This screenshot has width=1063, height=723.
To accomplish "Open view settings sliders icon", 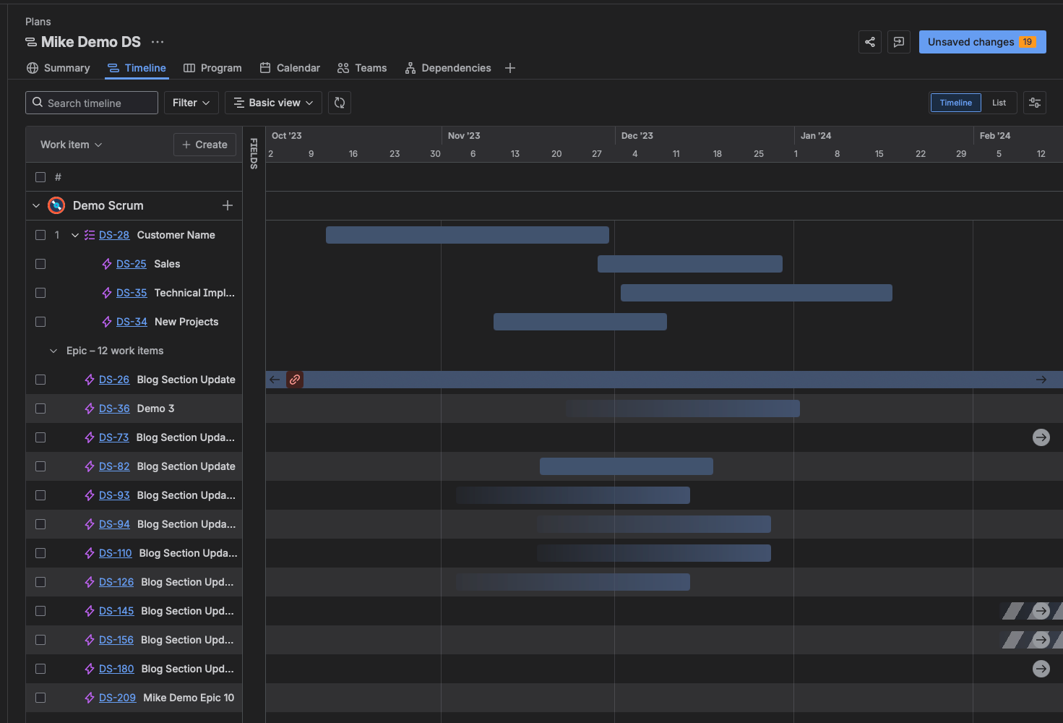I will tap(1034, 103).
